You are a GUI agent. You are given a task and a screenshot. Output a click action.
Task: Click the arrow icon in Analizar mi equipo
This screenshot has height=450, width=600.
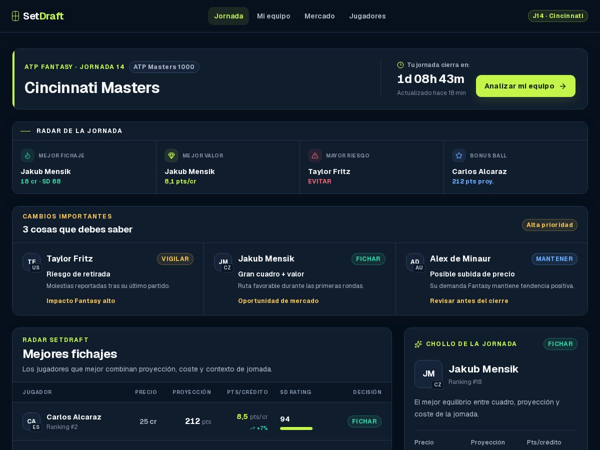click(x=562, y=86)
